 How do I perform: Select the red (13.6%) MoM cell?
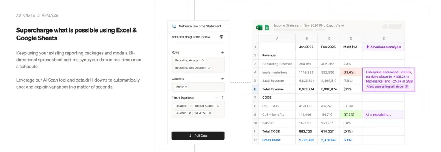(x=351, y=72)
